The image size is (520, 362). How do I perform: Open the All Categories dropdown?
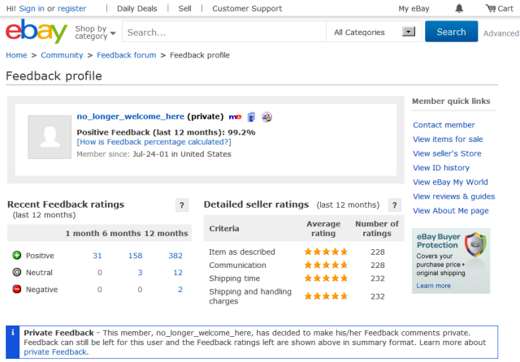pyautogui.click(x=372, y=32)
